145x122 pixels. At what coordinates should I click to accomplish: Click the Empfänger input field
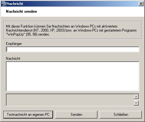72,50
